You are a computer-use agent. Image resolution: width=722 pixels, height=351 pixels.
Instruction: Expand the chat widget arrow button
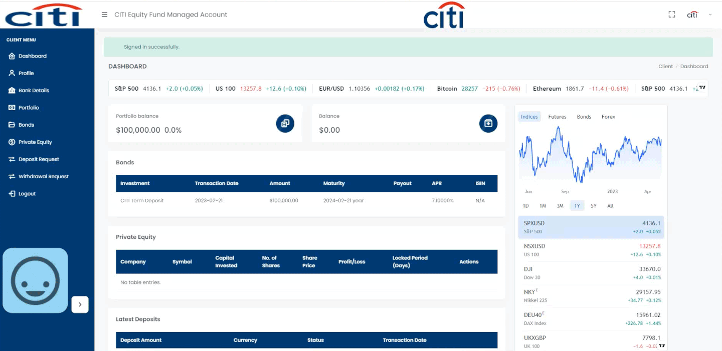click(x=80, y=304)
